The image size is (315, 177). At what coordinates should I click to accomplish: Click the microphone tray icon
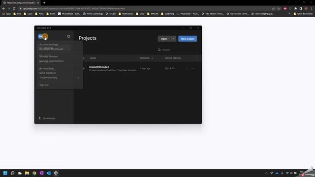point(282,173)
